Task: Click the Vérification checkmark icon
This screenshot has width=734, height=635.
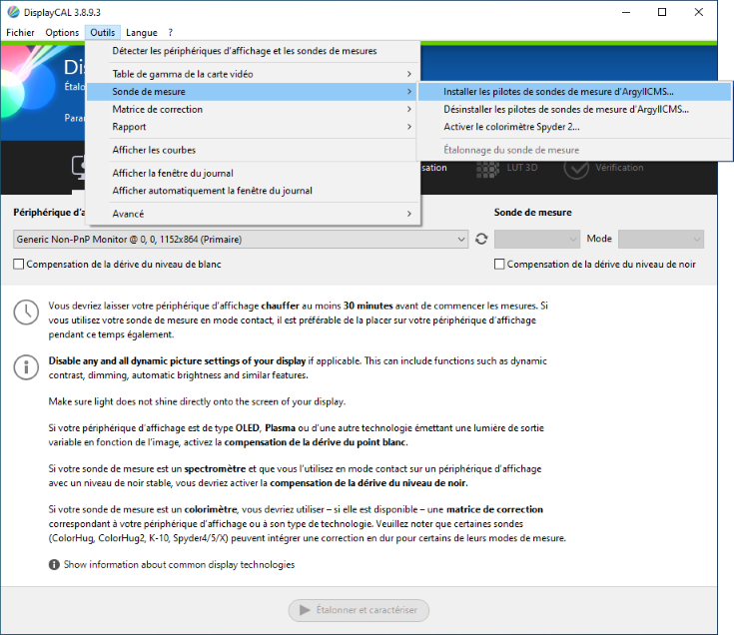Action: click(575, 168)
